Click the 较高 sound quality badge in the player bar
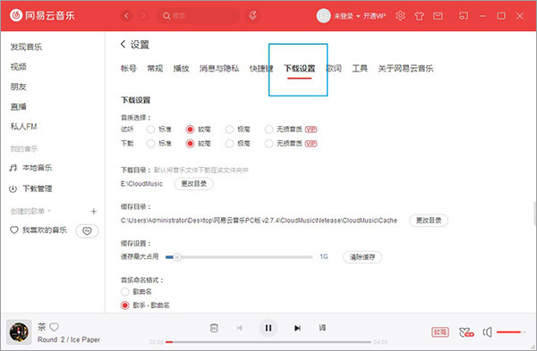 (x=440, y=332)
